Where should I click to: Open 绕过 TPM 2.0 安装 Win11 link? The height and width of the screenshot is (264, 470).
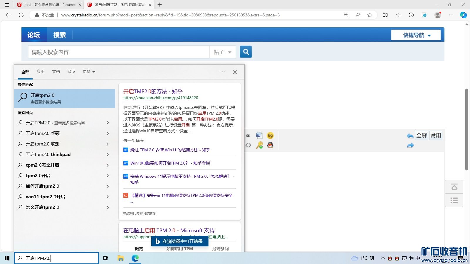point(170,150)
